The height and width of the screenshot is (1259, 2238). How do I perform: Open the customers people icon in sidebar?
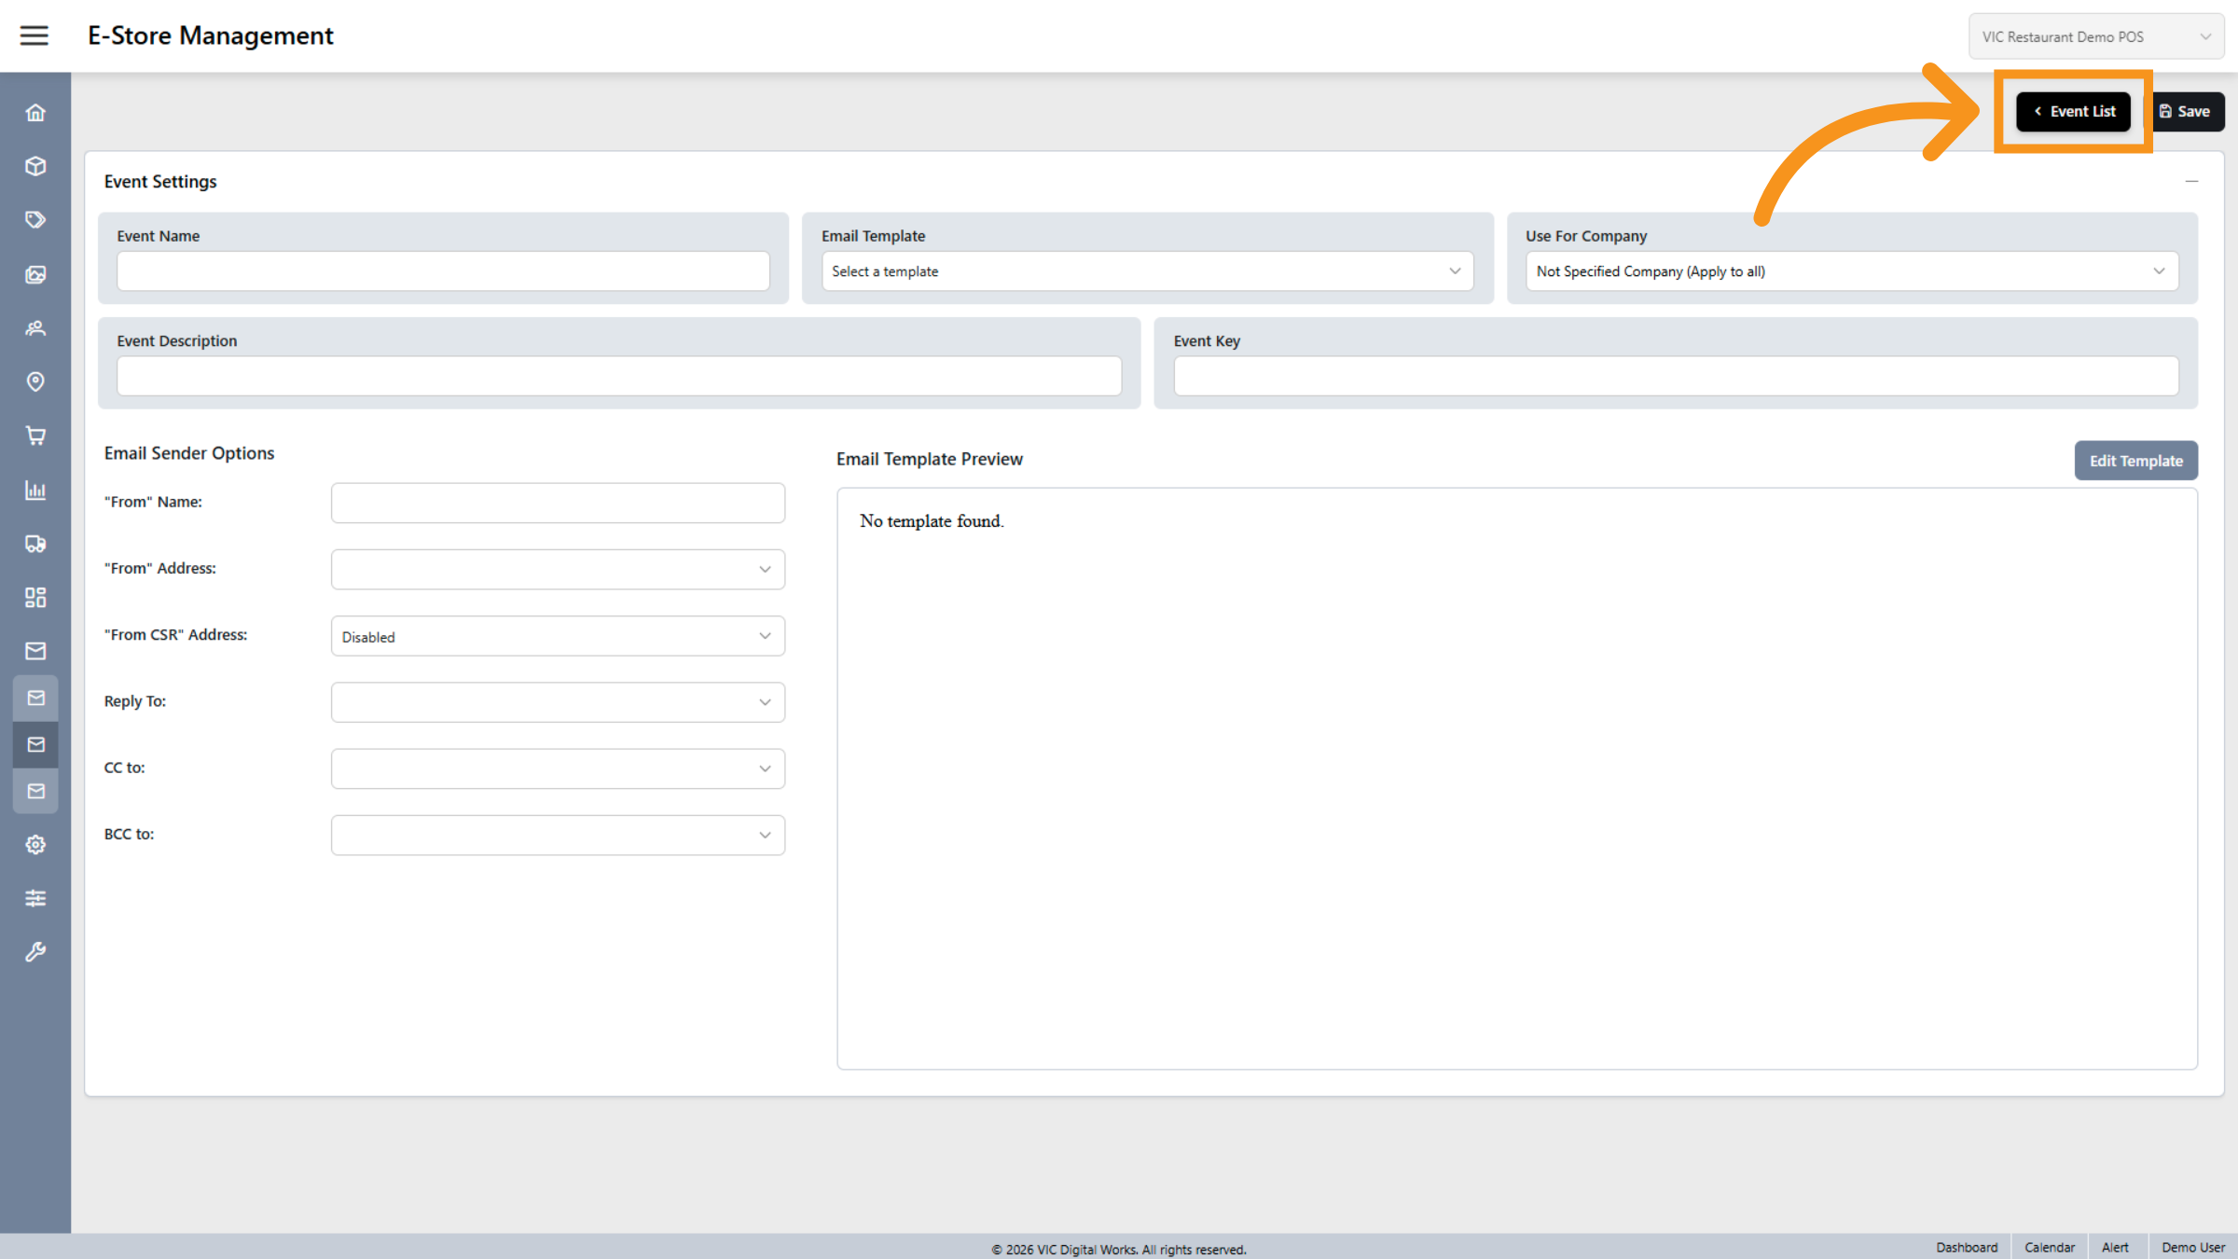tap(35, 328)
